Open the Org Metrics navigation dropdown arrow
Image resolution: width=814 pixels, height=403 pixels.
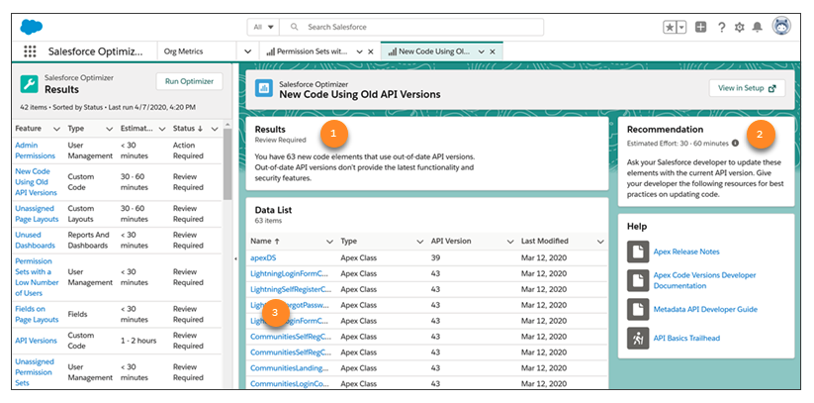(x=247, y=51)
